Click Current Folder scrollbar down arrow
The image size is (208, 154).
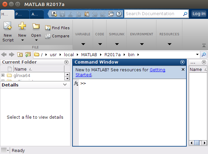[x=67, y=78]
